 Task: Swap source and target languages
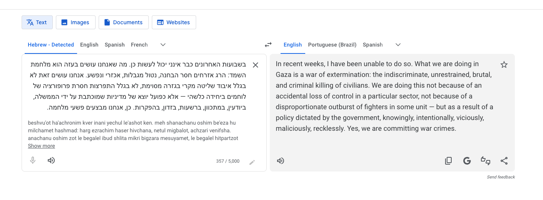pyautogui.click(x=268, y=45)
